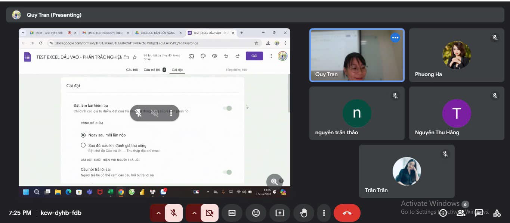Screen dimensions: 510x223
Task: Open the 'Câu trả lời' tab
Action: pyautogui.click(x=152, y=70)
